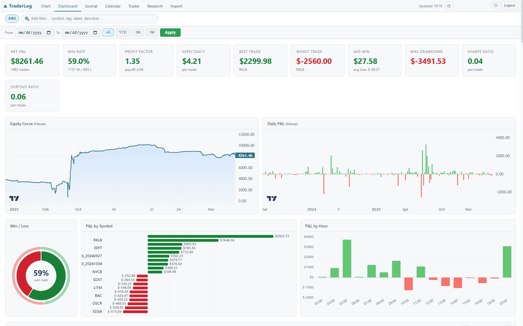The height and width of the screenshot is (326, 523).
Task: Click the Logout button
Action: tap(509, 6)
